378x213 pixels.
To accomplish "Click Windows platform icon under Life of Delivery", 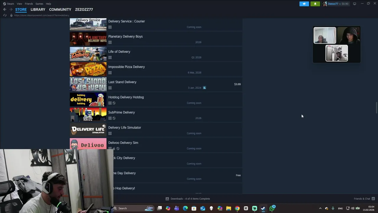I will pos(110,57).
